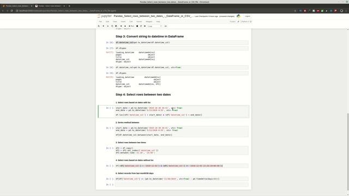Image resolution: width=349 pixels, height=196 pixels.
Task: Run the selected cell
Action: (x=131, y=26)
